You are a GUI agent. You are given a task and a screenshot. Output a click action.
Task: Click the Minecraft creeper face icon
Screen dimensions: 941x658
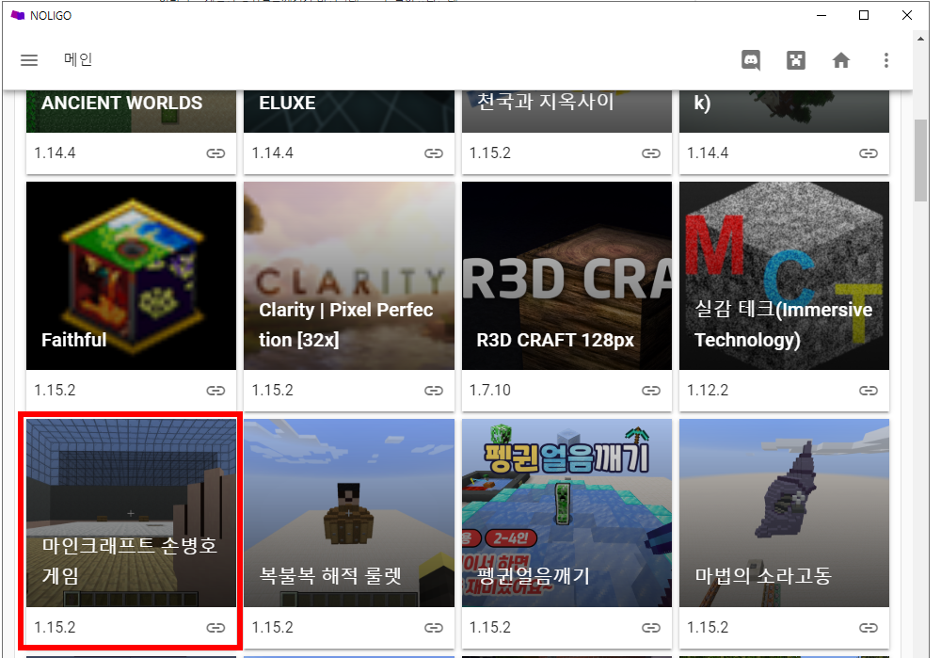[x=796, y=60]
